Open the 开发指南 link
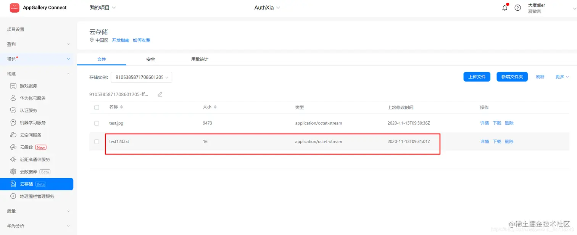 tap(121, 40)
